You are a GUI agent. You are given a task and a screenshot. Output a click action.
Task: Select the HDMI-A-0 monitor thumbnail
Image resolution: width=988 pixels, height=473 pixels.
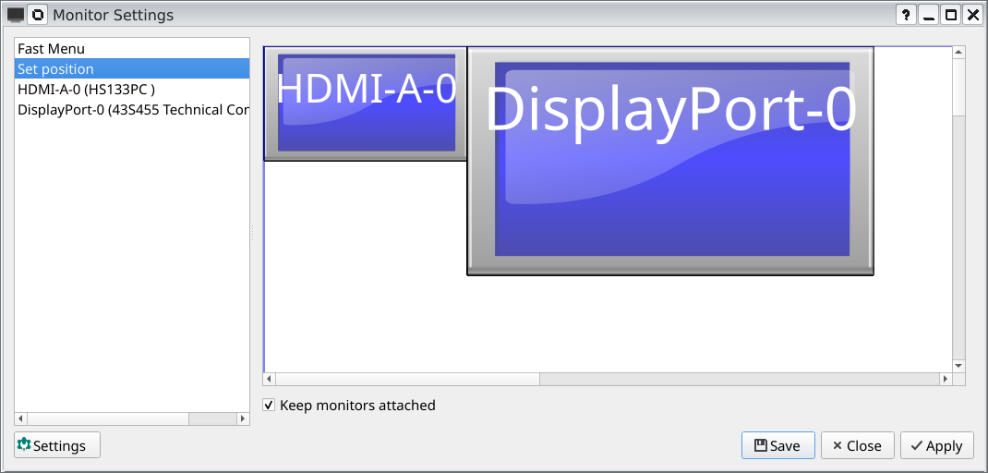pos(366,103)
